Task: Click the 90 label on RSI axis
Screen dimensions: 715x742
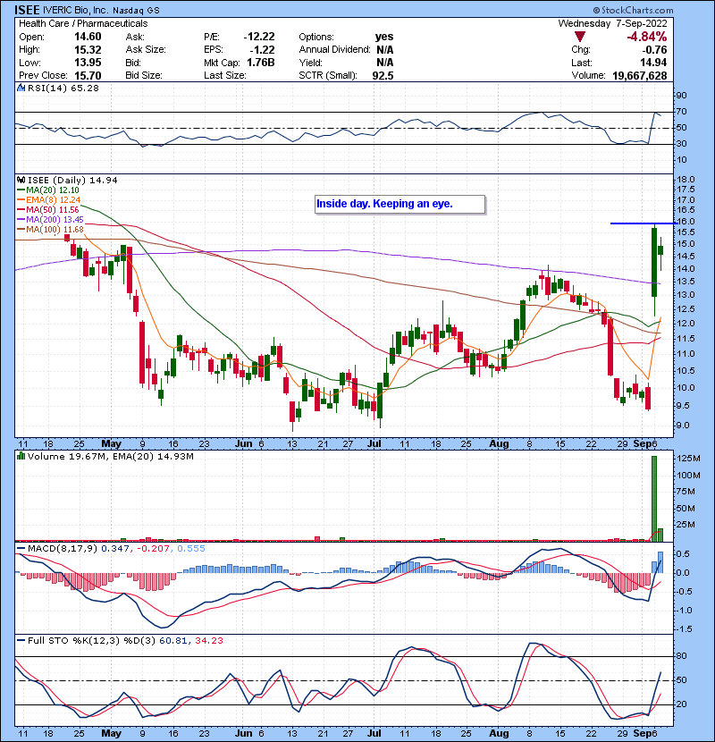Action: coord(681,95)
